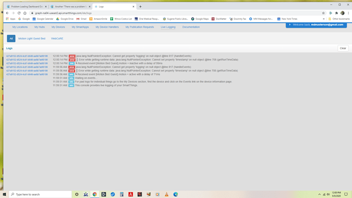Viewport: 352px width, 198px height.
Task: Open the Windows notification center
Action: tap(346, 194)
